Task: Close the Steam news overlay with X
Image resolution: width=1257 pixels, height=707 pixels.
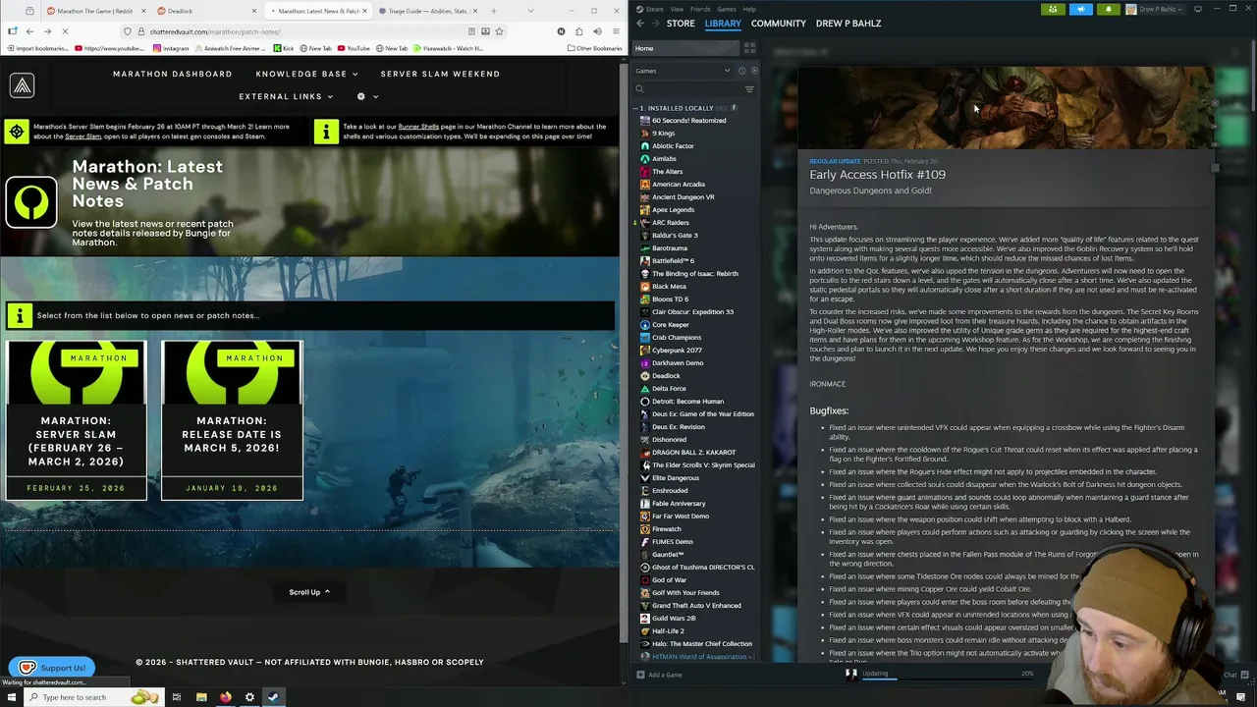Action: (1215, 102)
